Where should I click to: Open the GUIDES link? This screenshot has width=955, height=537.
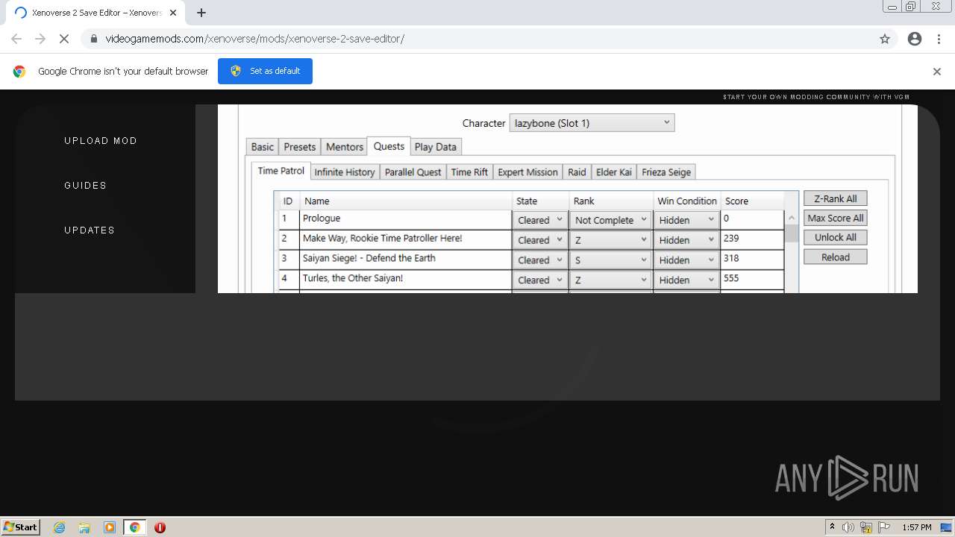(85, 186)
